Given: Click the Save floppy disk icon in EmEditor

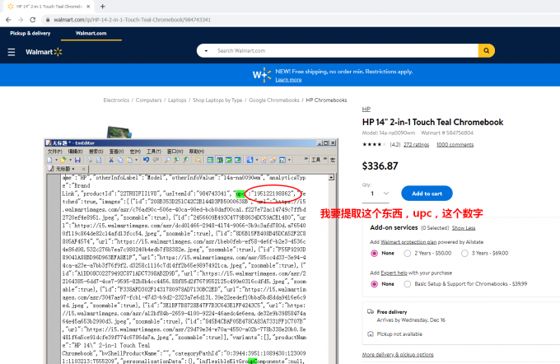Looking at the screenshot, I should click(x=77, y=160).
